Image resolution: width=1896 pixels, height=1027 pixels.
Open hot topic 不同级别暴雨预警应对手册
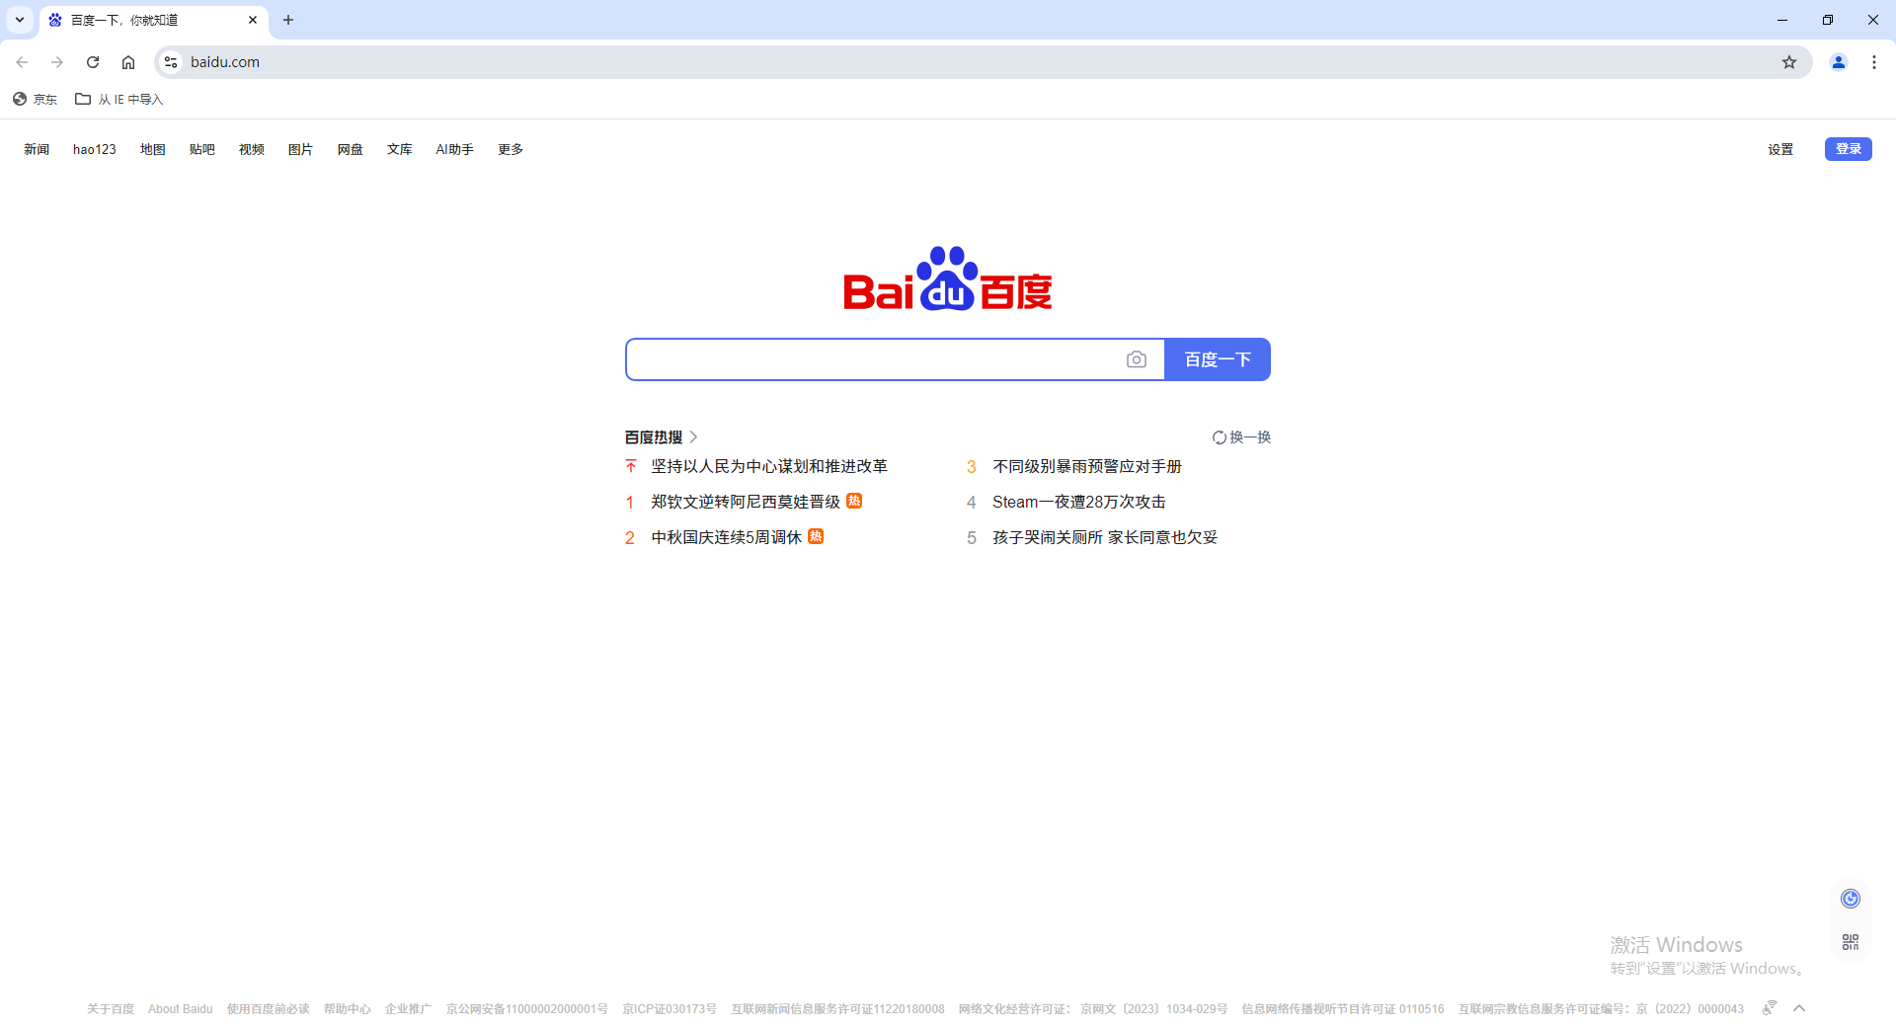(1087, 466)
